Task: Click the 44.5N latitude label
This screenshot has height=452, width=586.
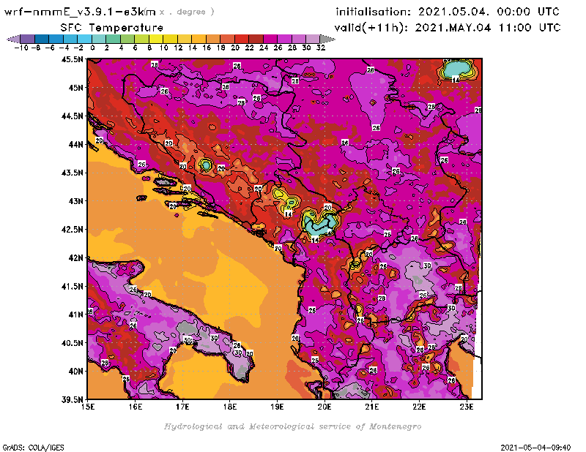Action: pos(72,116)
